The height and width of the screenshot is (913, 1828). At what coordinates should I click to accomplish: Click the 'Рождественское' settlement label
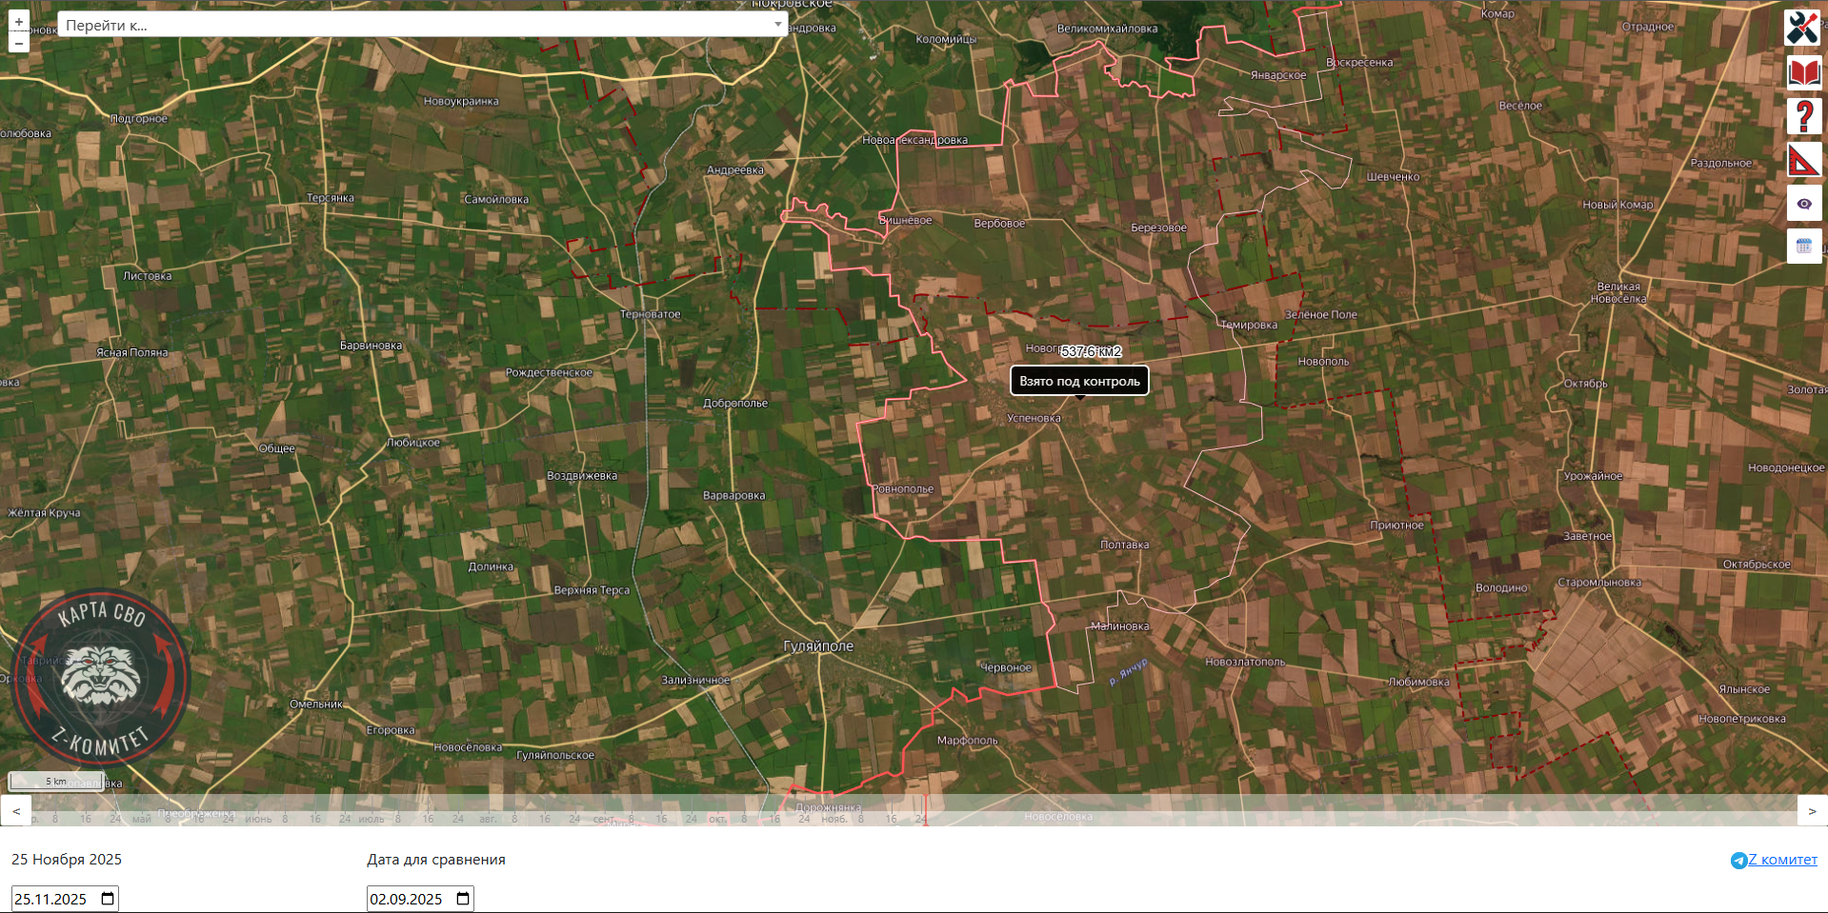549,372
